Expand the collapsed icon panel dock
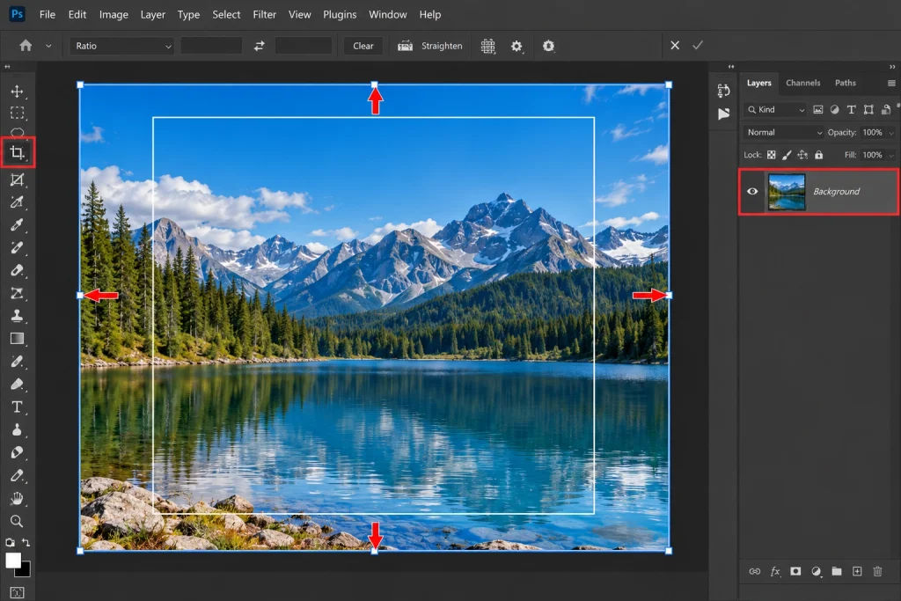This screenshot has height=601, width=901. tap(731, 67)
